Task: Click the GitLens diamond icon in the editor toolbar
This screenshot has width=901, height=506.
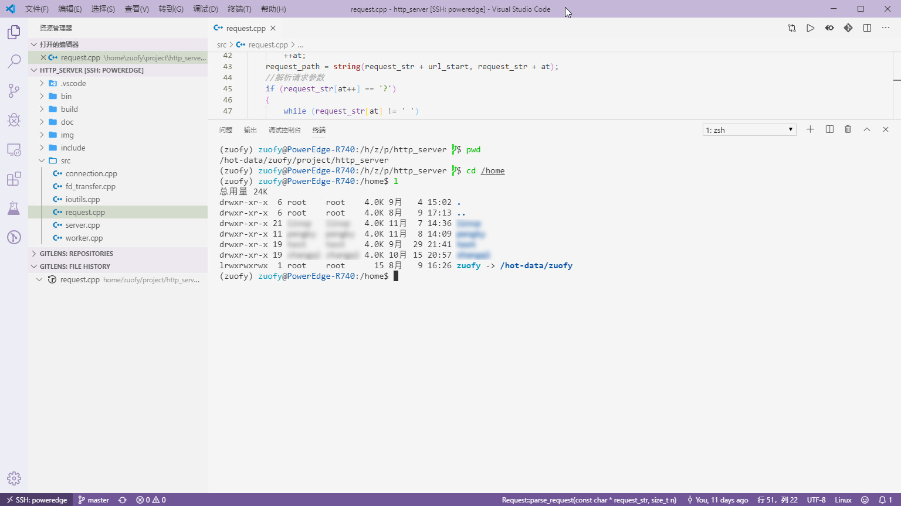Action: (848, 28)
